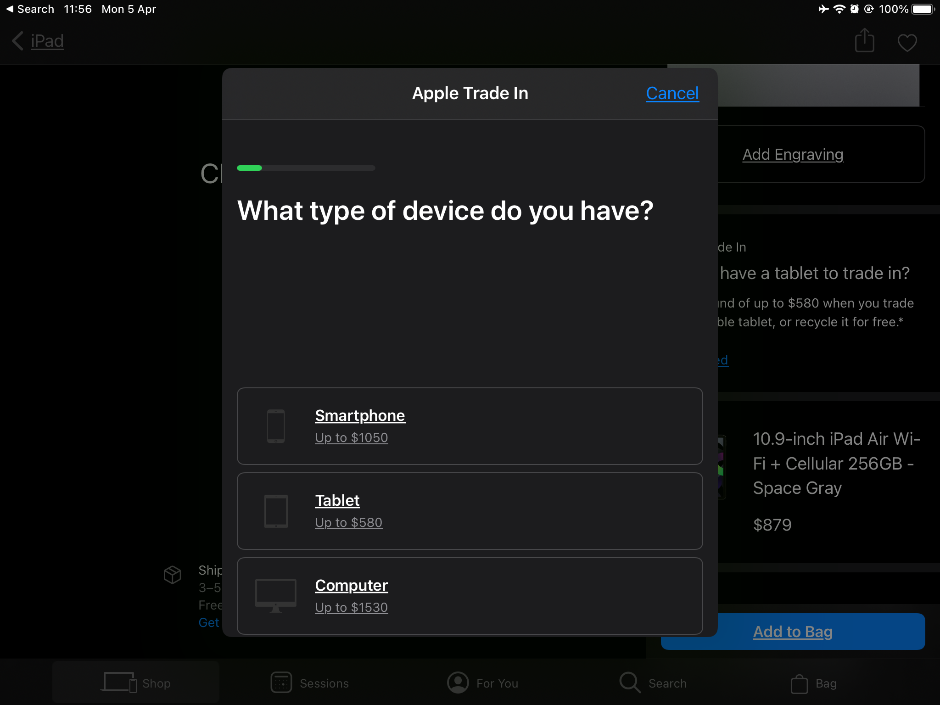Tap the smartphone device icon
Viewport: 940px width, 705px height.
(276, 426)
